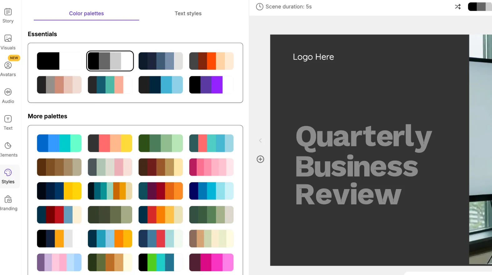Pick the teal, coral and aqua palette
492x275 pixels.
coord(211,143)
